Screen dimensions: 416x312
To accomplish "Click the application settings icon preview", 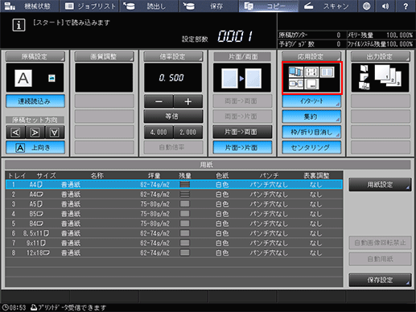I will (x=312, y=78).
